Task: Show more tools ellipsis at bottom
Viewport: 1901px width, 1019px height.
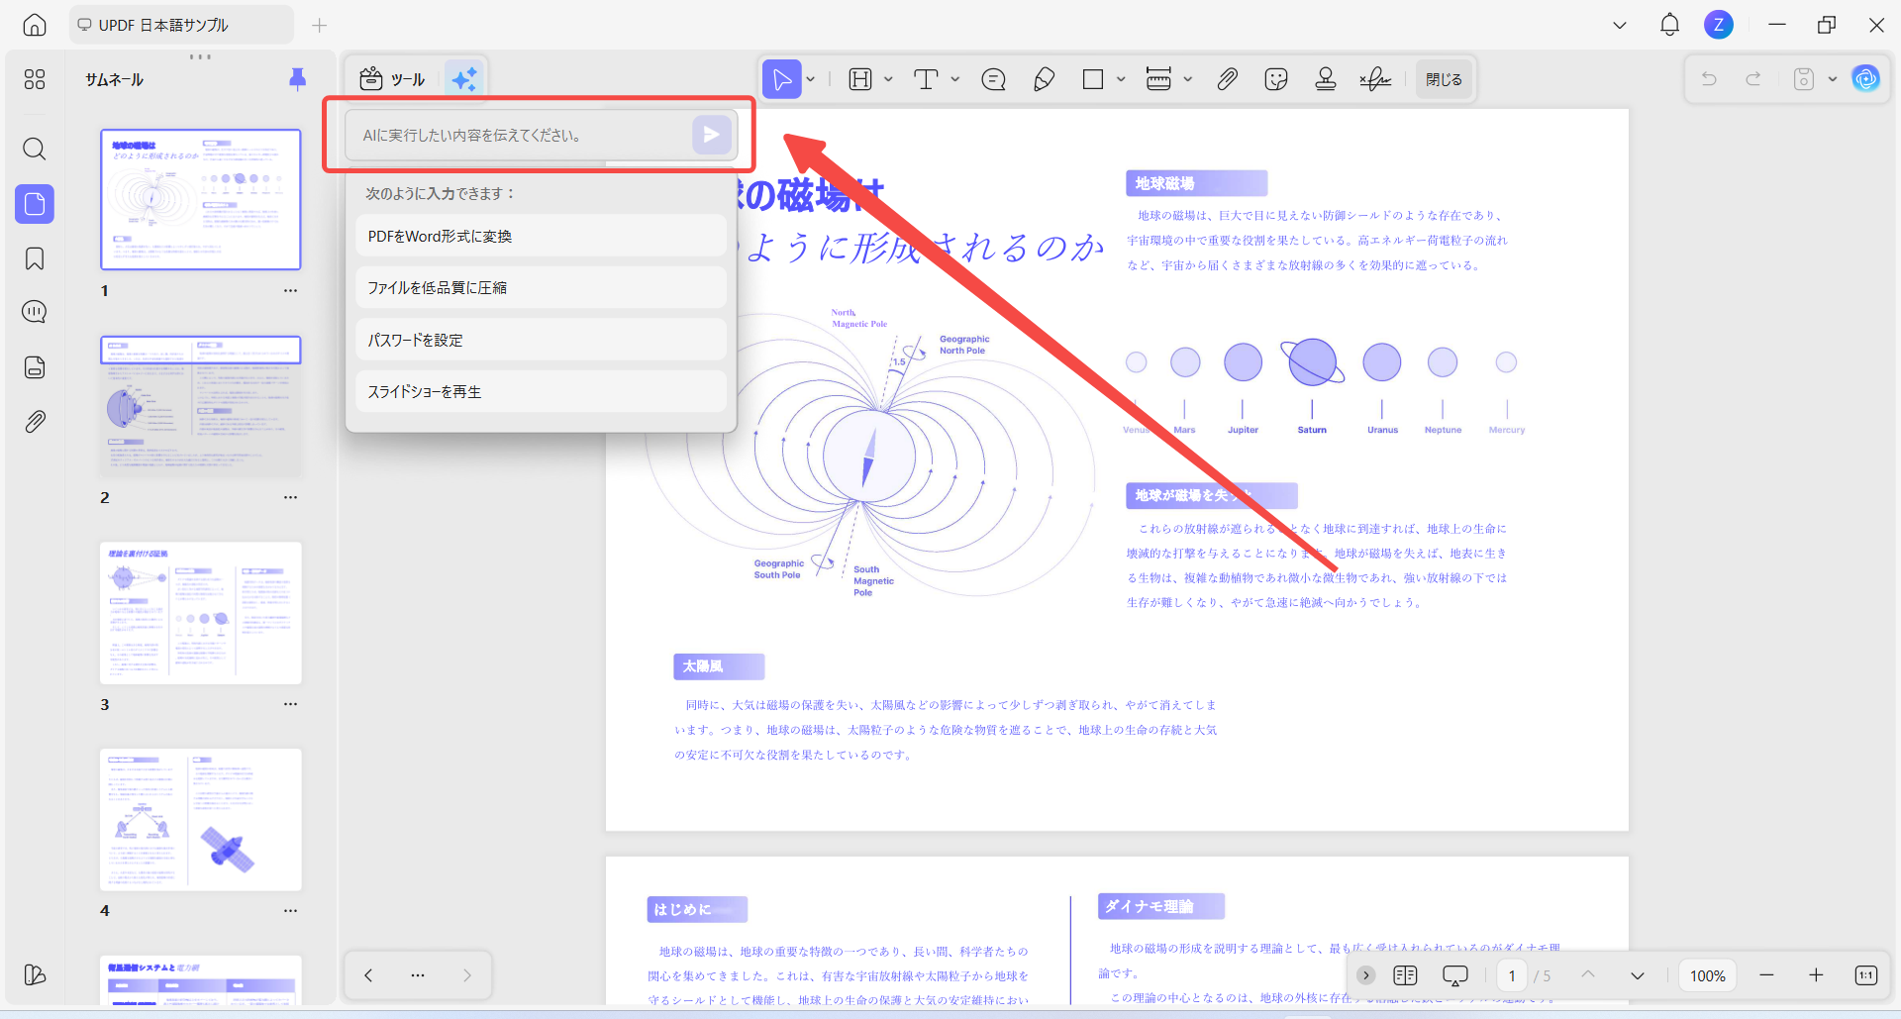Action: pos(418,975)
